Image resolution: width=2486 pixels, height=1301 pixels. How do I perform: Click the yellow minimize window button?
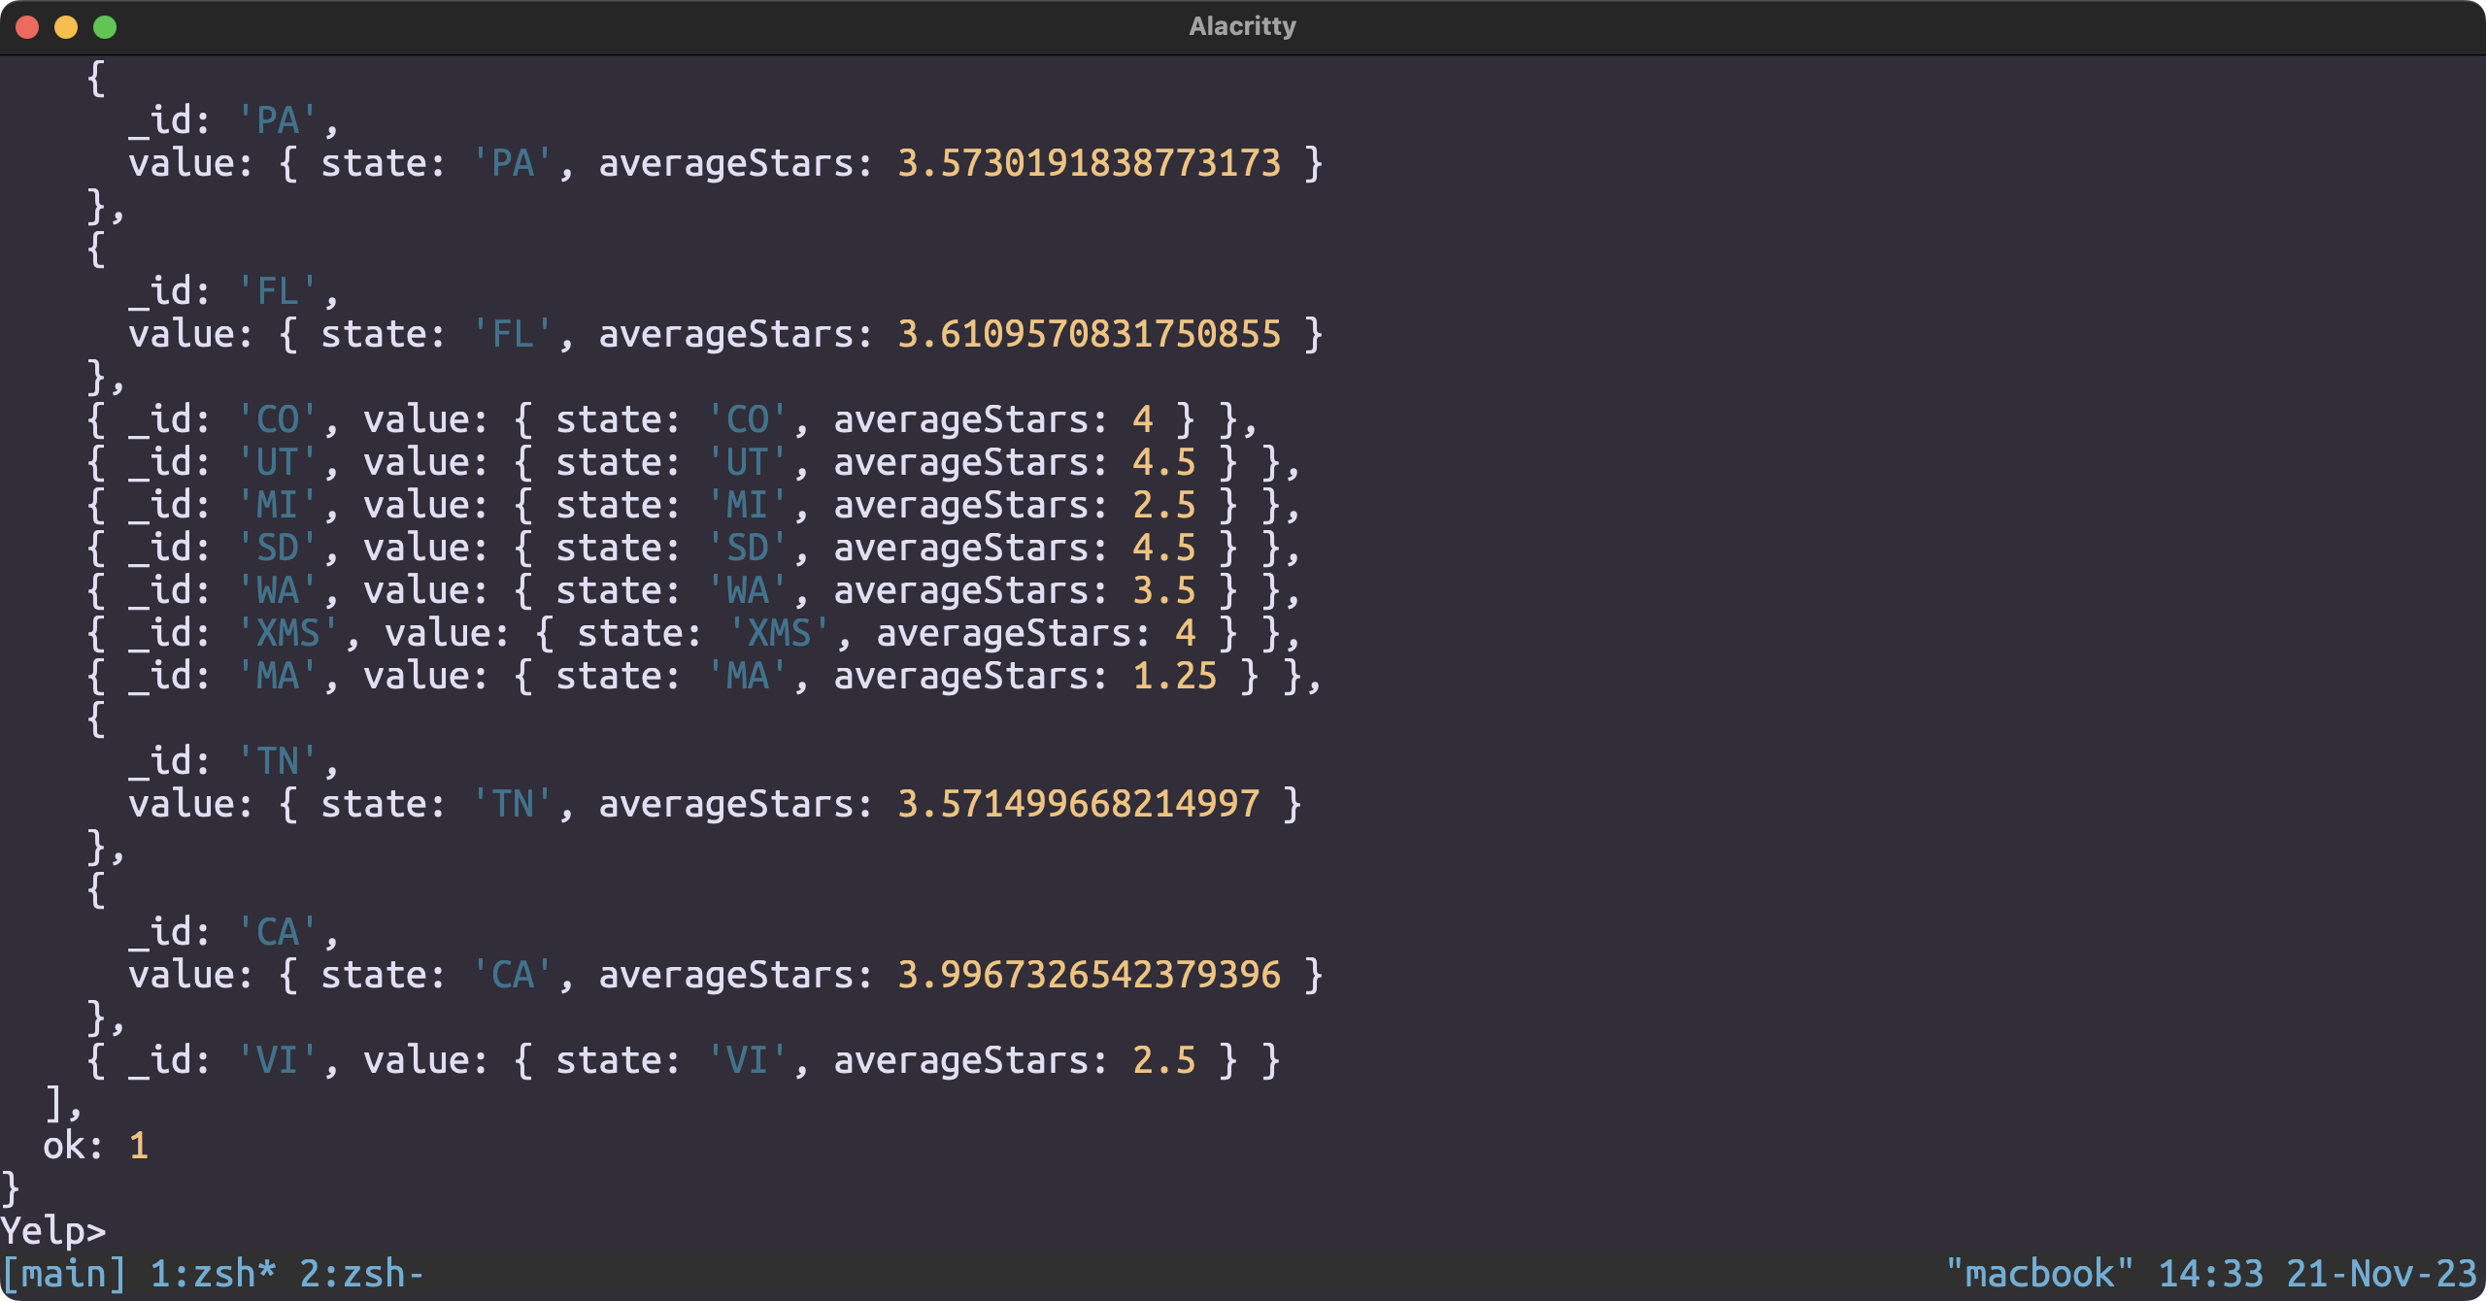[66, 27]
